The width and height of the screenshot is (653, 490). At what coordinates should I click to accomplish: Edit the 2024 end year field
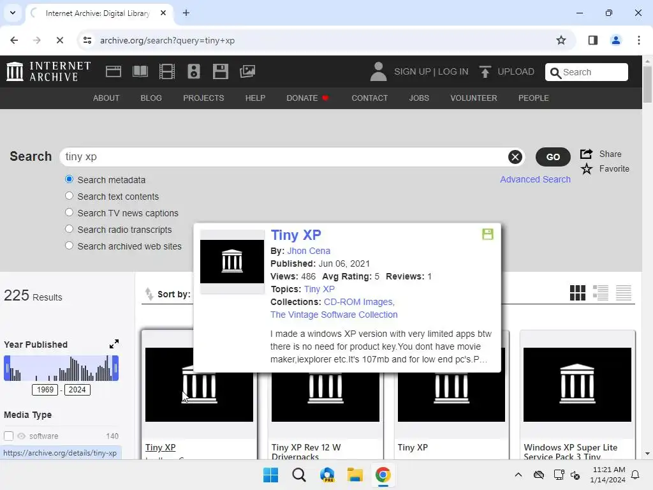tap(77, 390)
